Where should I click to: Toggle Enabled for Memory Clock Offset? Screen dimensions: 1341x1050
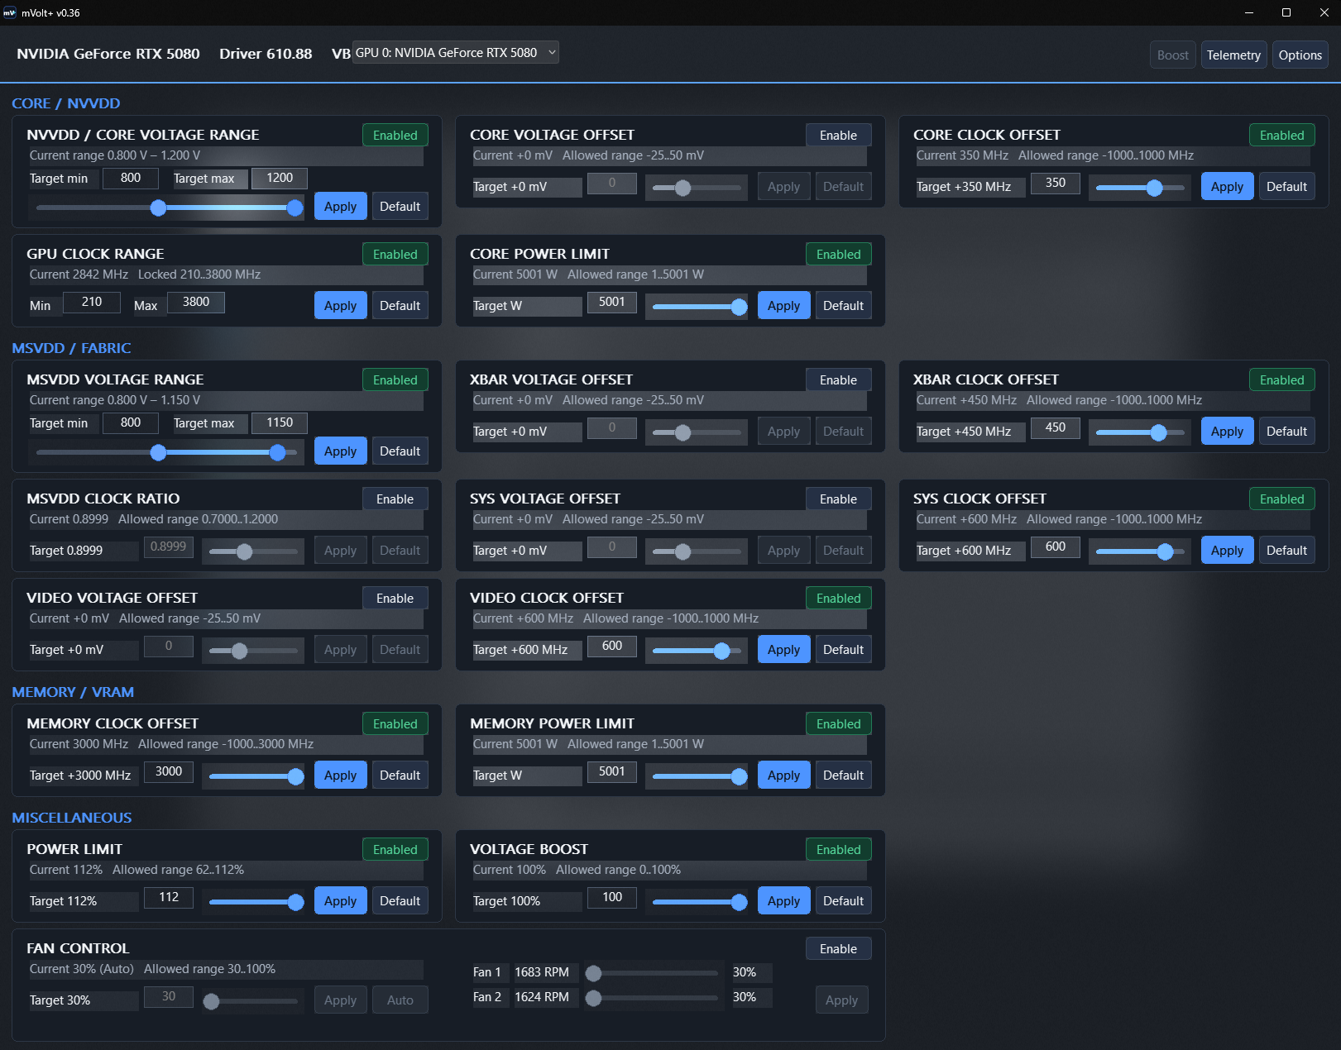coord(395,724)
